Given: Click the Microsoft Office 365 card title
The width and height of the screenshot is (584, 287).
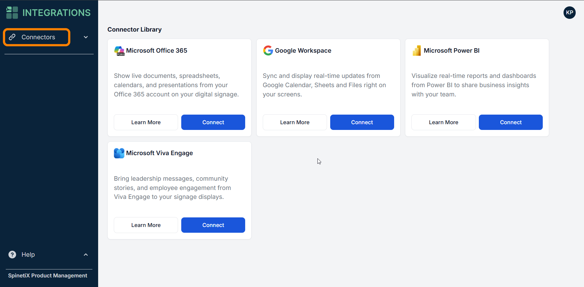Looking at the screenshot, I should pyautogui.click(x=157, y=50).
